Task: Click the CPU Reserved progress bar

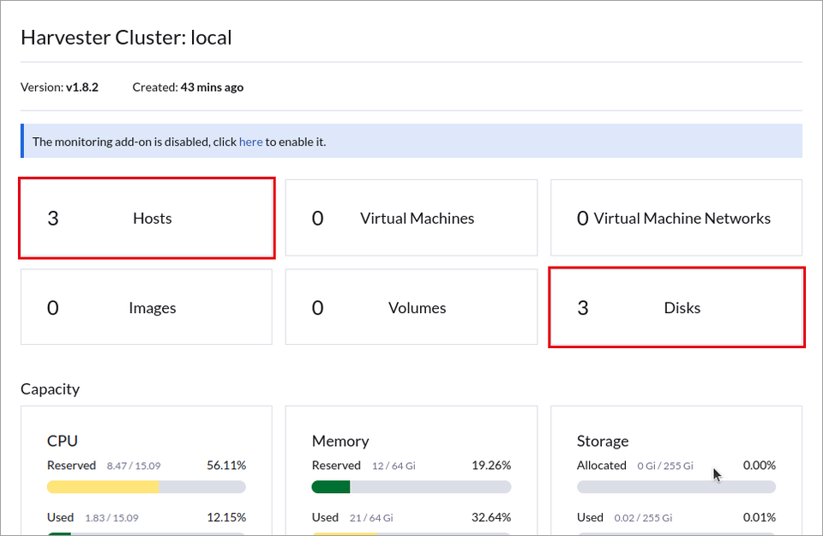Action: tap(147, 487)
